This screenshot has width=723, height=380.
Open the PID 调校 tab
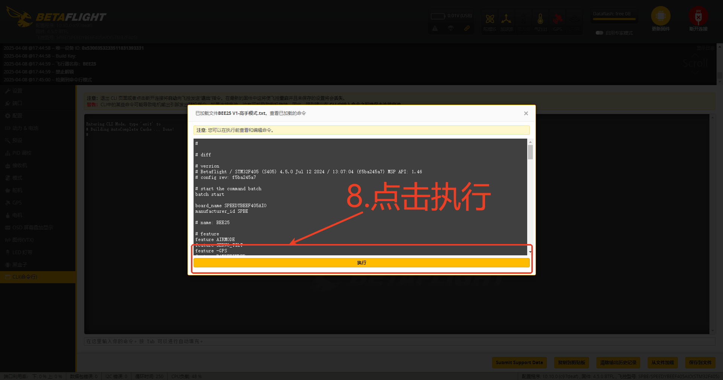tap(38, 153)
